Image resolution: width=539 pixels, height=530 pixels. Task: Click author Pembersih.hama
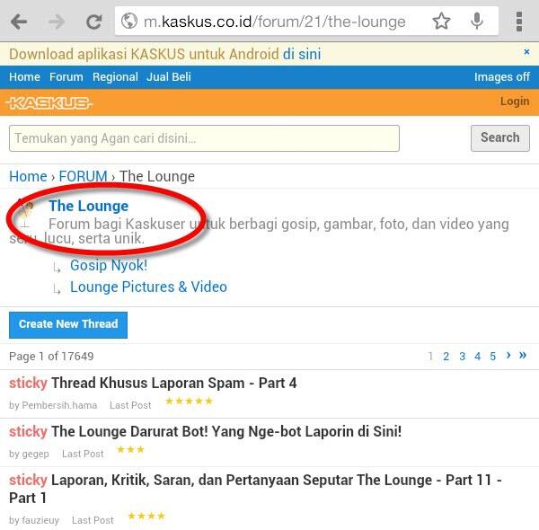pos(59,405)
